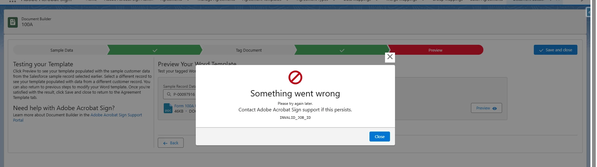The image size is (597, 167).
Task: Click the 46KB file size text
Action: [179, 111]
